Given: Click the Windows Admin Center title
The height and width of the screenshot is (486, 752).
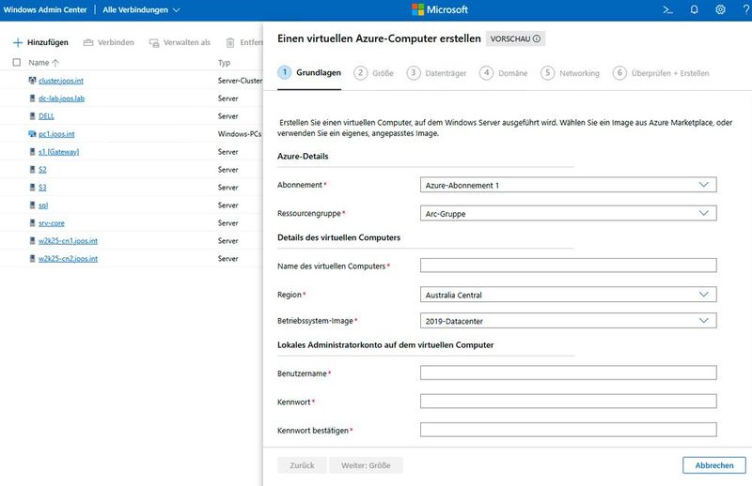Looking at the screenshot, I should tap(45, 9).
